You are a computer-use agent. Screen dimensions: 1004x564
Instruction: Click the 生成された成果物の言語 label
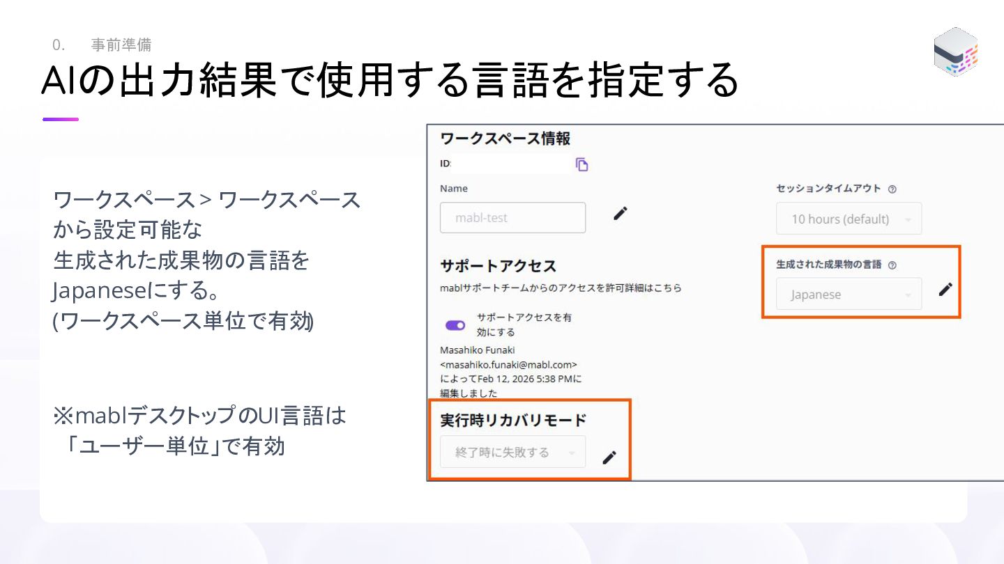tap(829, 265)
